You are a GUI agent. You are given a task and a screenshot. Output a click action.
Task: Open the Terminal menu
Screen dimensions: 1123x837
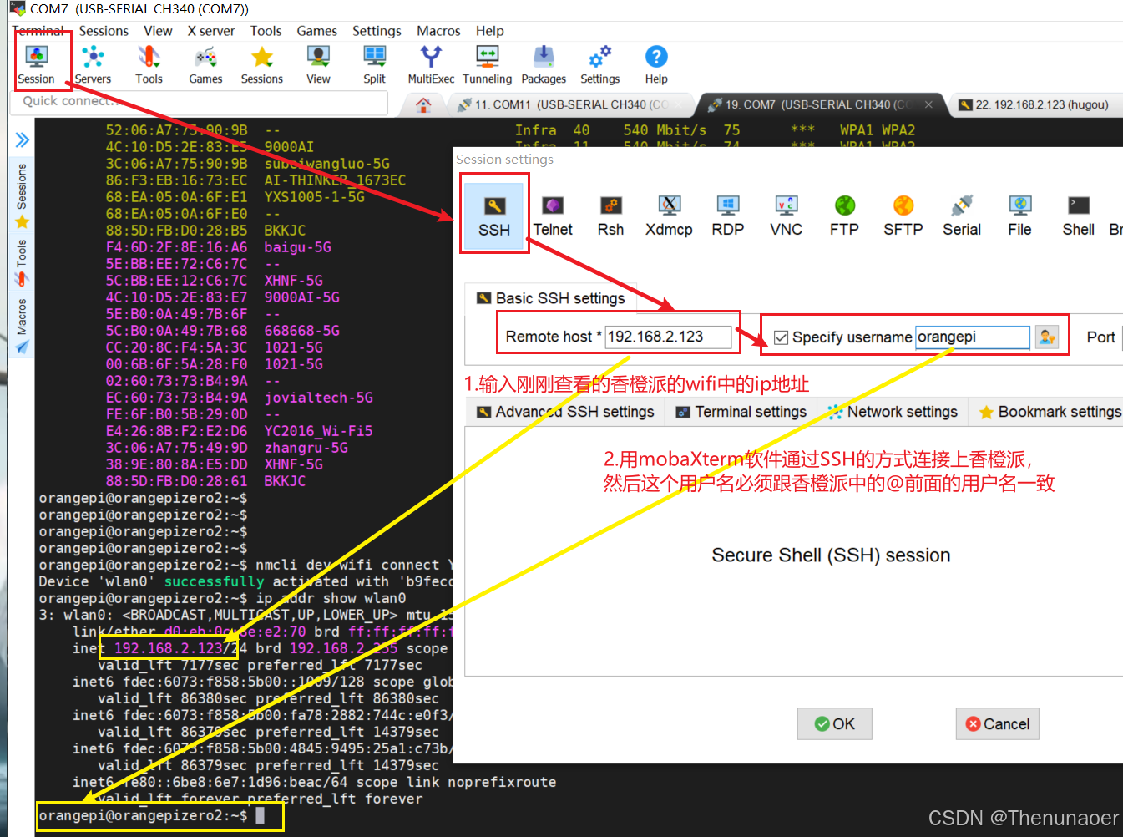coord(38,31)
